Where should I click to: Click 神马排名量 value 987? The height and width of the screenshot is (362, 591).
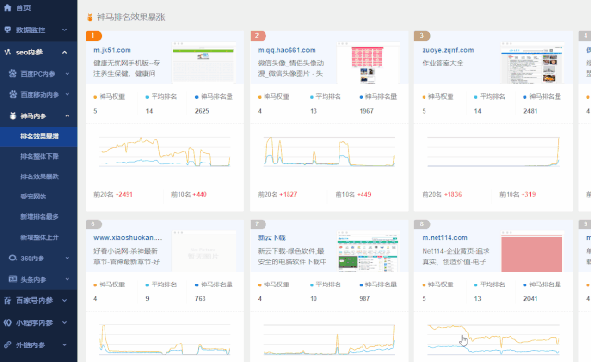pyautogui.click(x=364, y=299)
